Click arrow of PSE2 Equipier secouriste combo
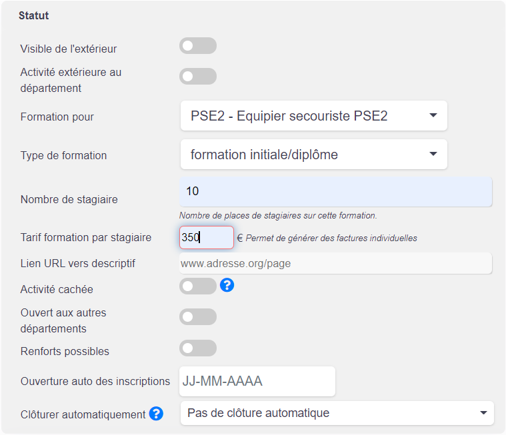The image size is (506, 435). pos(433,115)
